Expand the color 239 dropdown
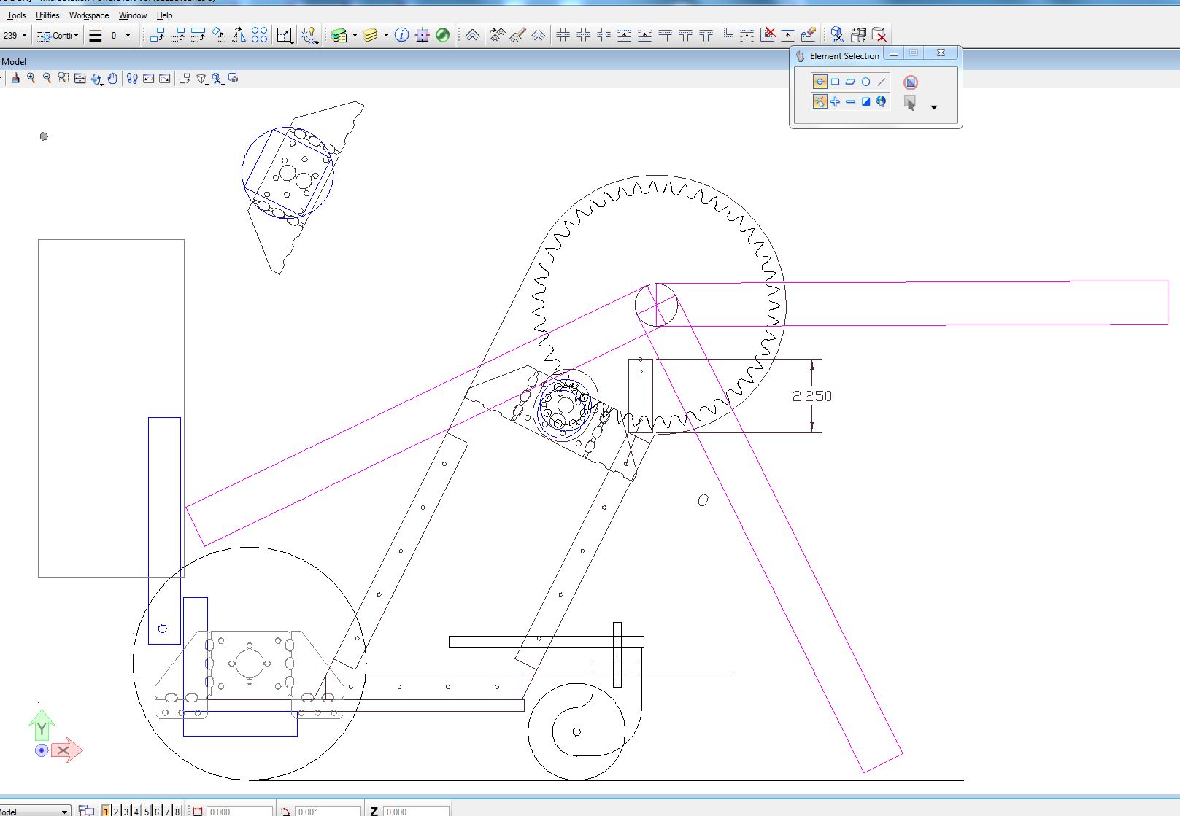This screenshot has width=1180, height=816. click(24, 35)
